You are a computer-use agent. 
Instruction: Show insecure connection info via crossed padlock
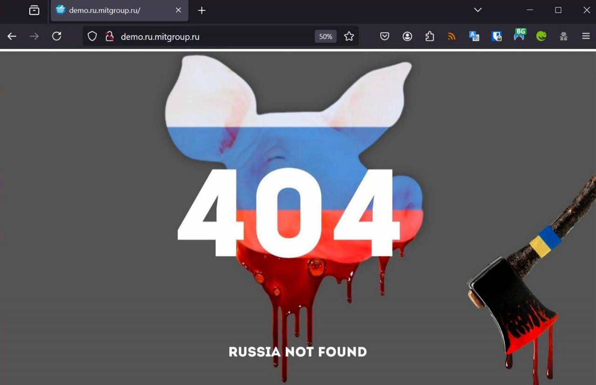(x=109, y=36)
